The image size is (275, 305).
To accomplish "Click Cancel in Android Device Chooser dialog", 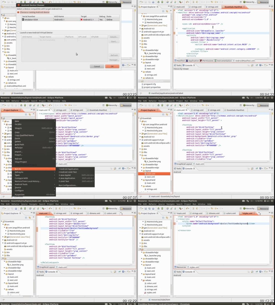I will [97, 66].
